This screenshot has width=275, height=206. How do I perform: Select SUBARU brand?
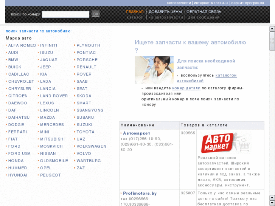(85, 118)
